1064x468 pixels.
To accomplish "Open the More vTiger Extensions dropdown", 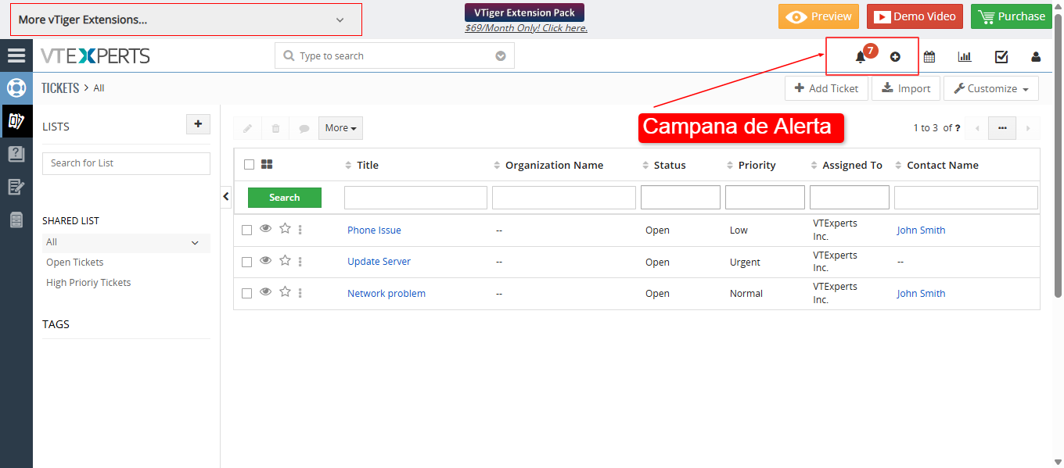I will [186, 20].
